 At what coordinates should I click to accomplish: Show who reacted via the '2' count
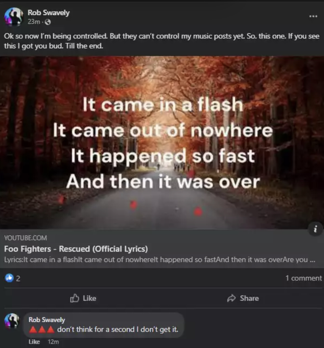[18, 278]
